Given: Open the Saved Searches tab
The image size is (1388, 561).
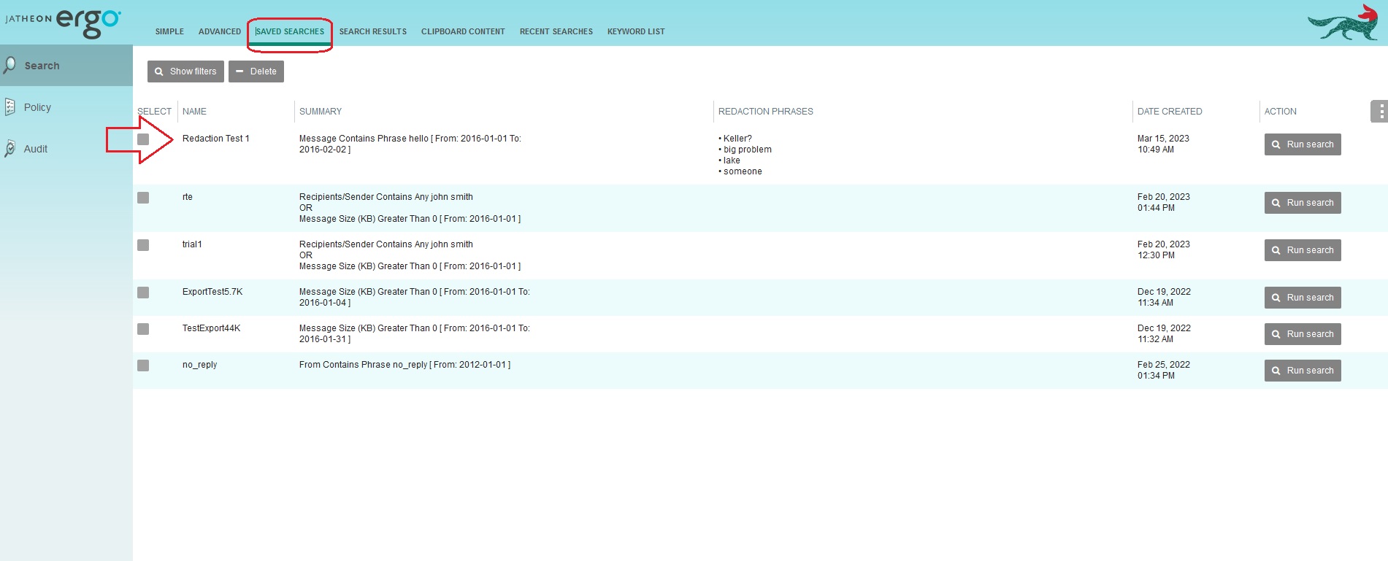Looking at the screenshot, I should point(290,31).
